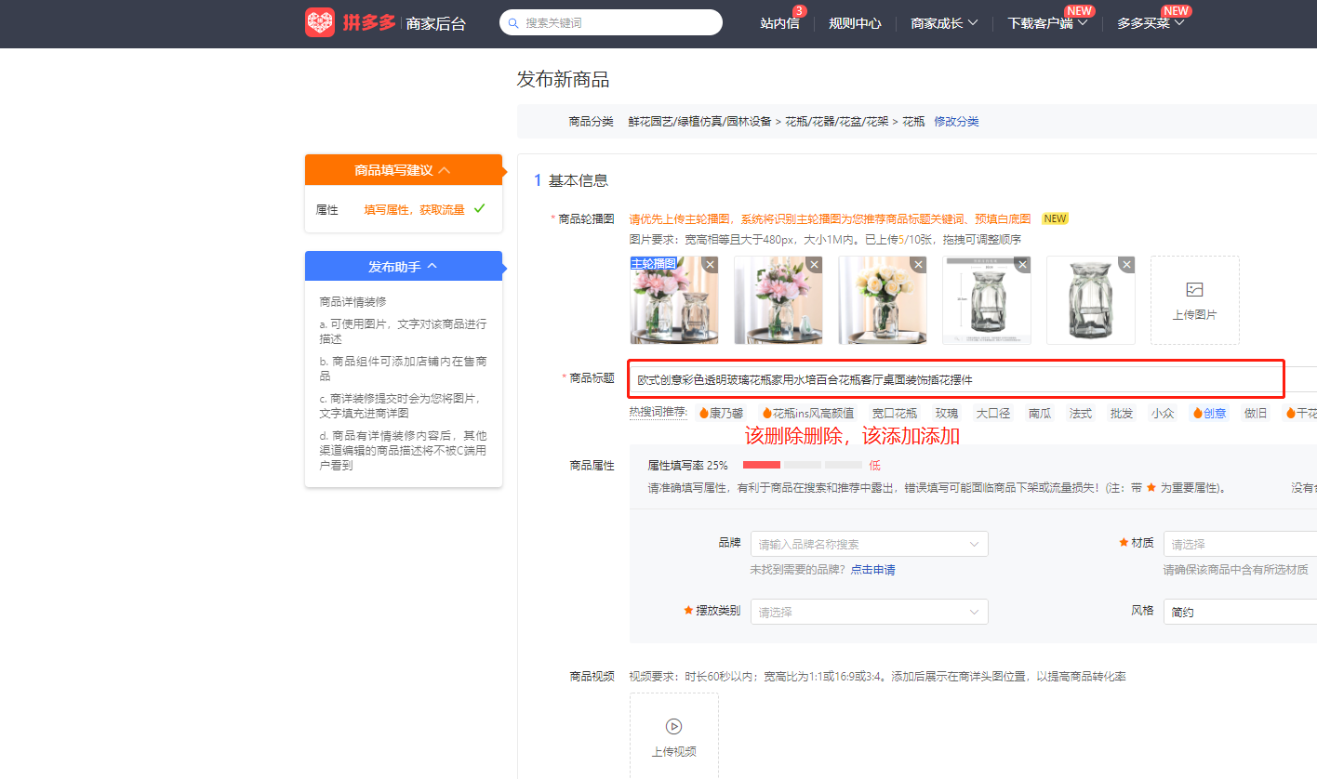Screen dimensions: 1317x779
Task: Click the 基本信息 section heading
Action: pyautogui.click(x=579, y=180)
